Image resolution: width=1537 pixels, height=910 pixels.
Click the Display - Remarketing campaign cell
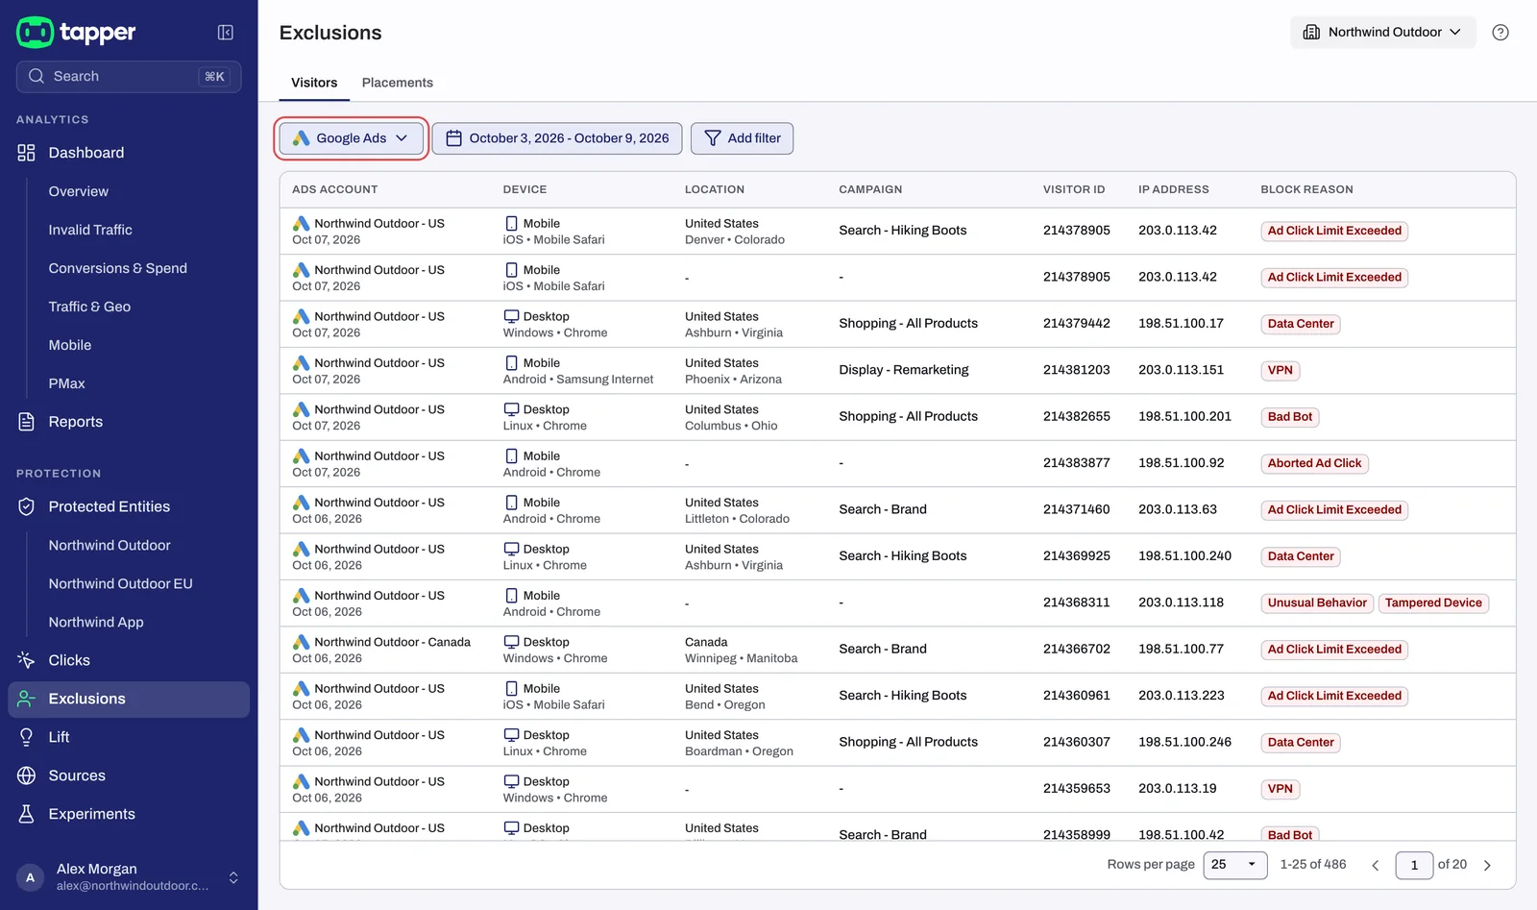pos(904,370)
